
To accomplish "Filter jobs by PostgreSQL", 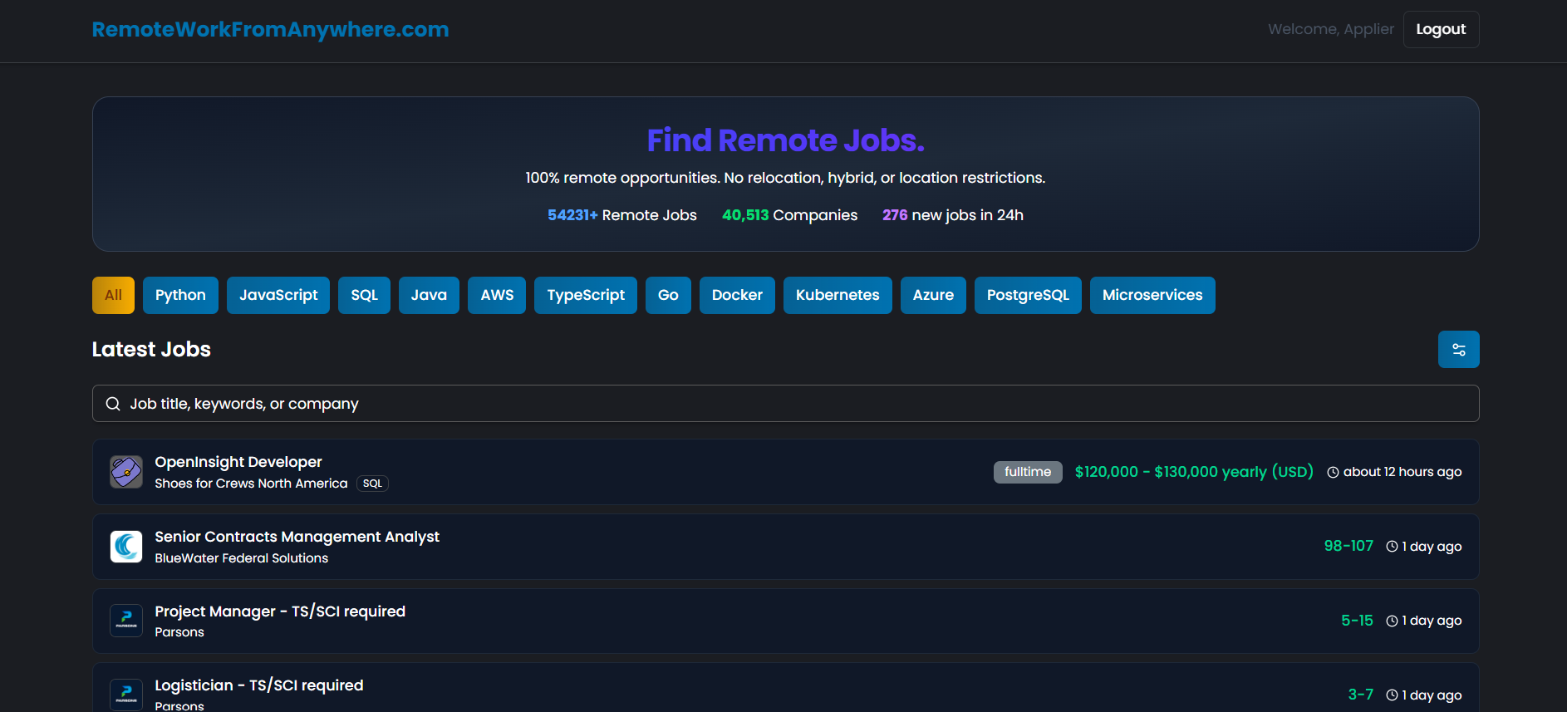I will [1028, 295].
